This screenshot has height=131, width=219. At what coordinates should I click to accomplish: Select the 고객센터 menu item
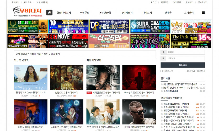[189, 13]
